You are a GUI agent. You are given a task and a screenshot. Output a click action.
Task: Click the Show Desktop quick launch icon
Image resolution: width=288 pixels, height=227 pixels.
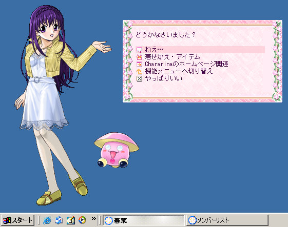pos(59,220)
